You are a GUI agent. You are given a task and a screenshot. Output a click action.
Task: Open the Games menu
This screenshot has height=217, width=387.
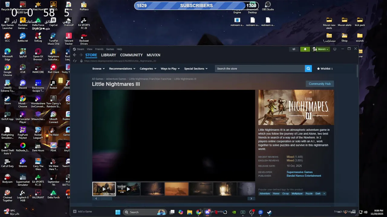[x=110, y=49]
